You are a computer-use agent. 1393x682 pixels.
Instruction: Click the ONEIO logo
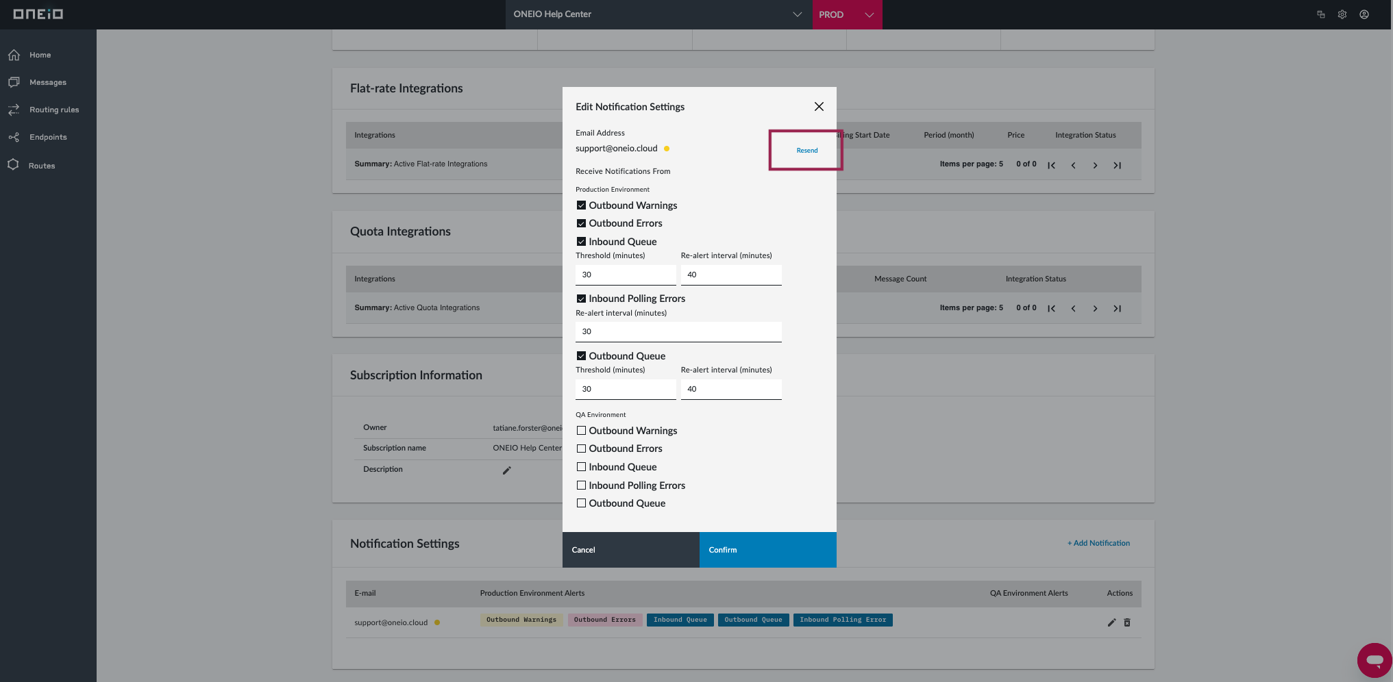(38, 14)
